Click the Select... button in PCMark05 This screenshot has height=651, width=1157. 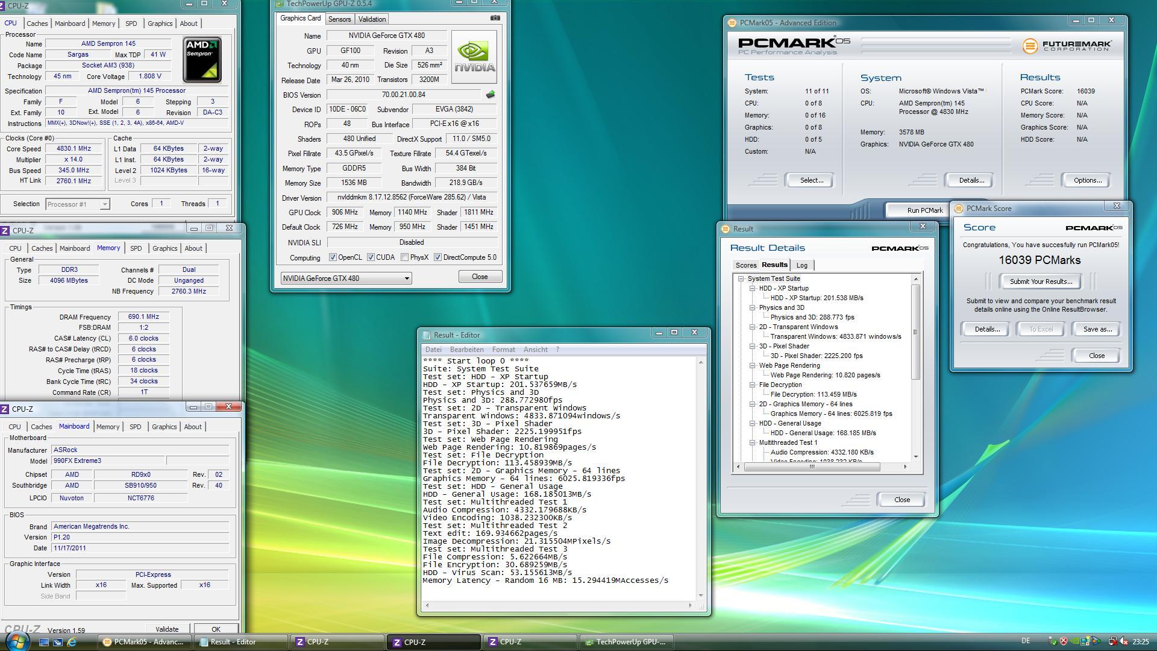coord(811,180)
